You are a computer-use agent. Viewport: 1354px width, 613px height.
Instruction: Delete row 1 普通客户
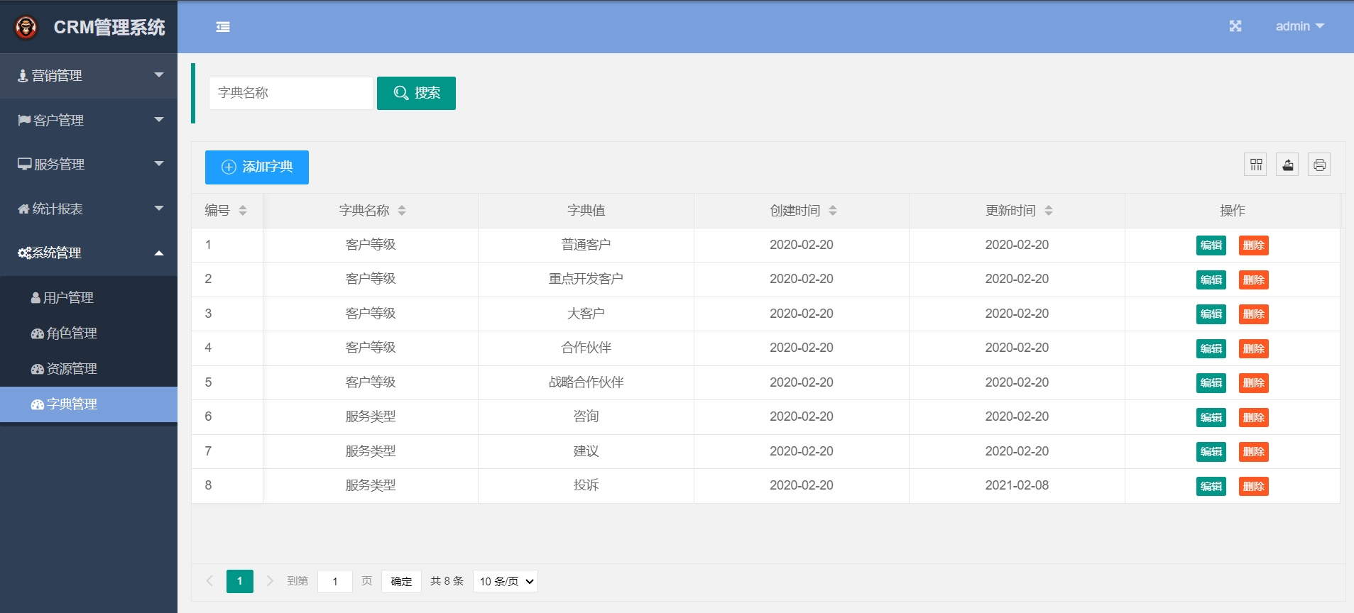pos(1254,245)
